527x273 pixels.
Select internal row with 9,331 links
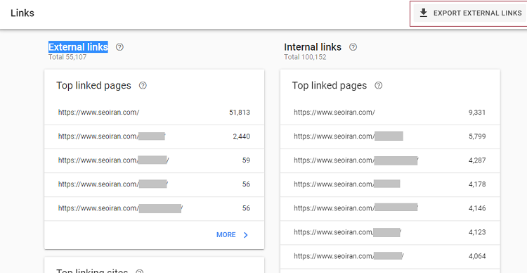click(x=390, y=113)
